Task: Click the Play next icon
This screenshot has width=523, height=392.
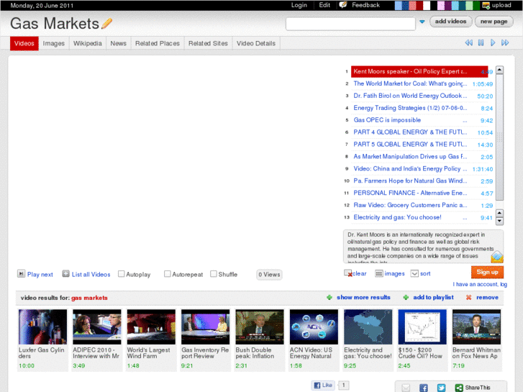Action: (21, 274)
